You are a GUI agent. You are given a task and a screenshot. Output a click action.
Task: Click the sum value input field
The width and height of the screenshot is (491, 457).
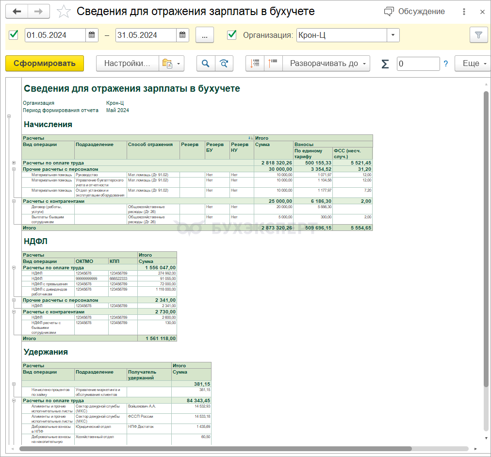(418, 64)
